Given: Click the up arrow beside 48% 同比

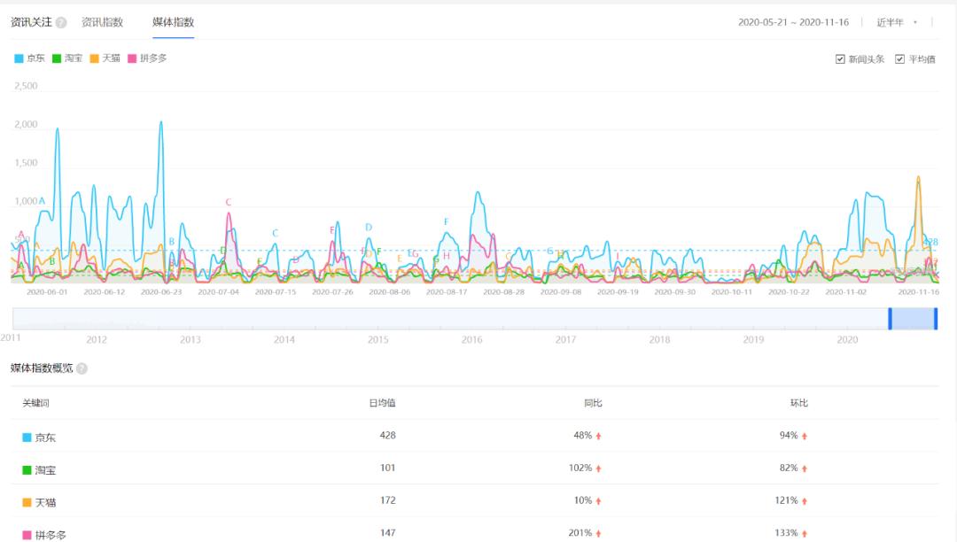Looking at the screenshot, I should 599,436.
